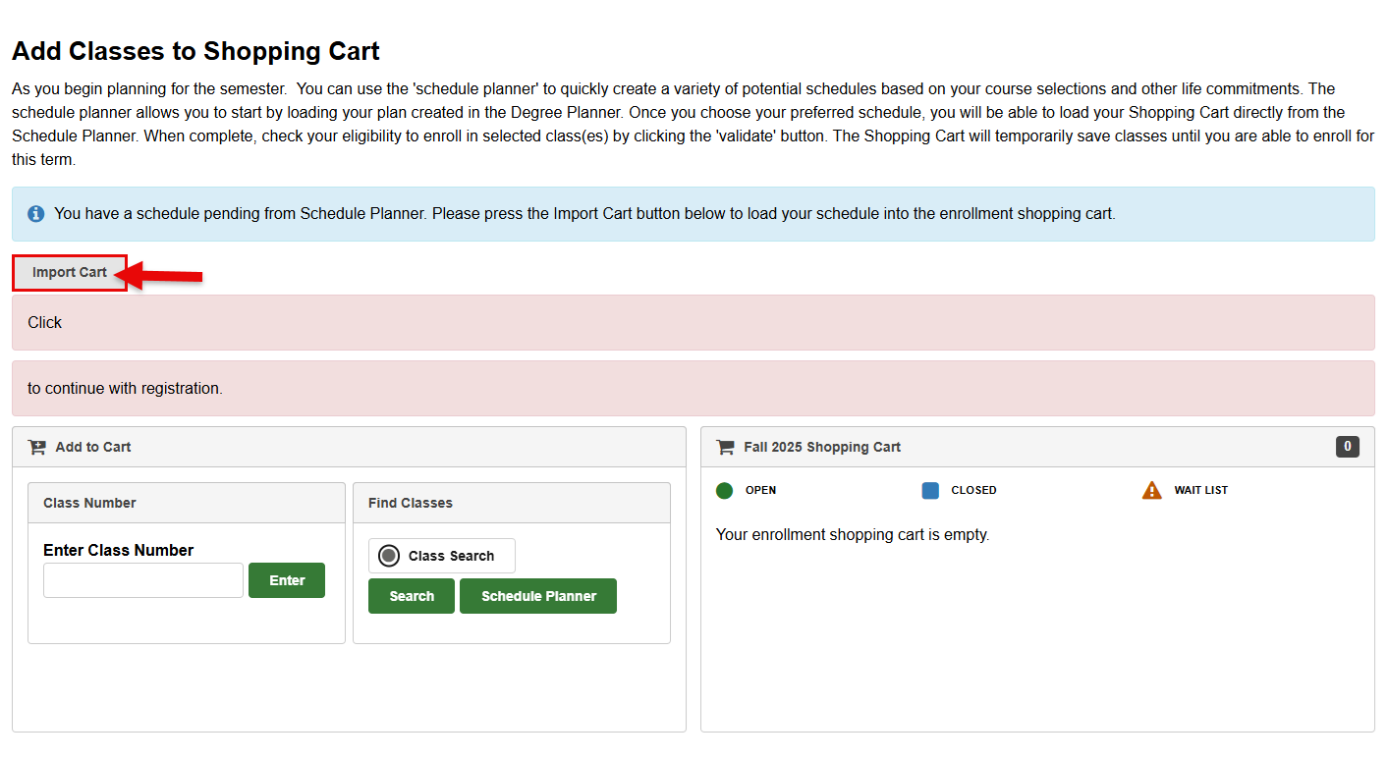Click the Import Cart button
Screen dimensions: 1387x760
coord(69,272)
